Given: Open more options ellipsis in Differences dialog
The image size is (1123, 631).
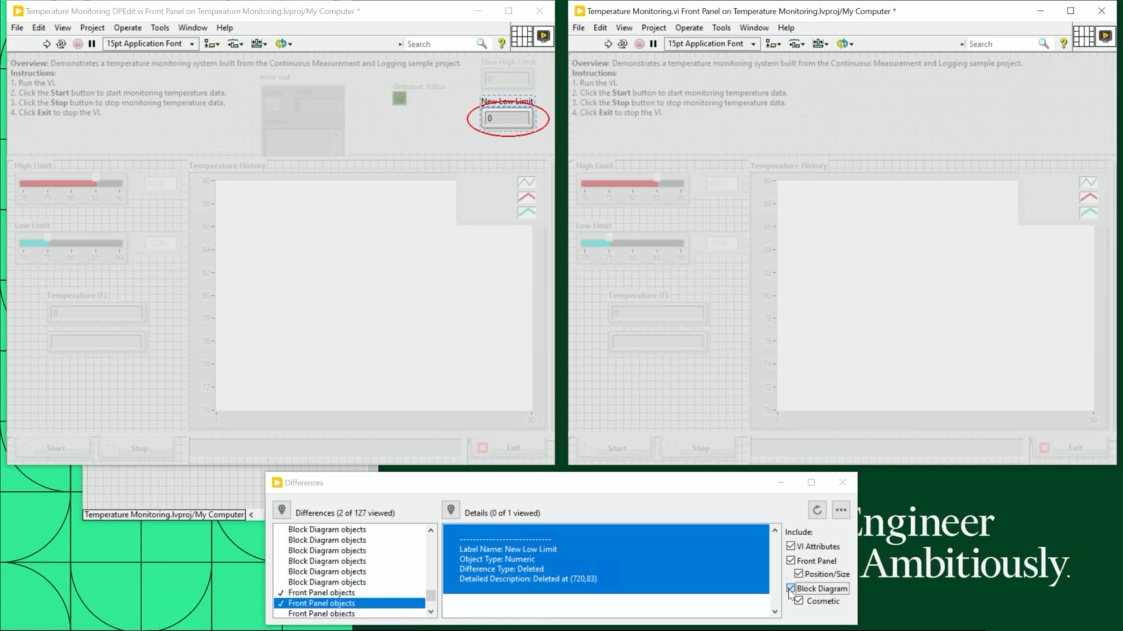Looking at the screenshot, I should point(841,510).
